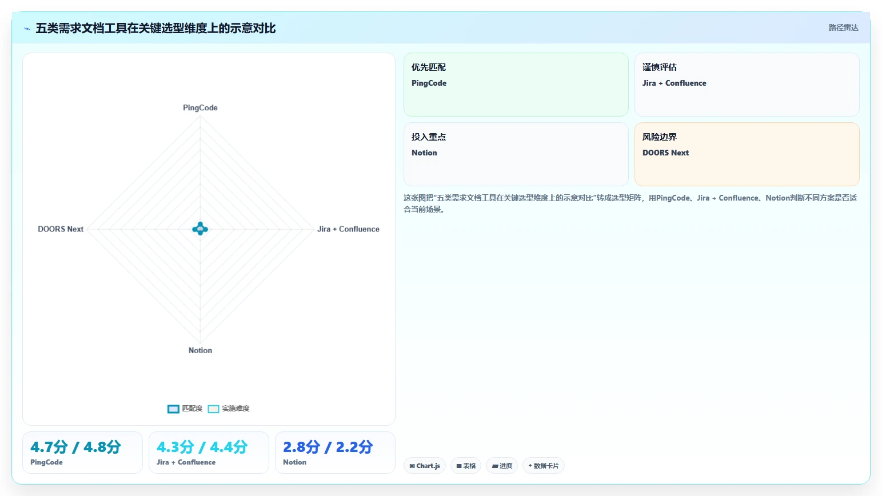Image resolution: width=882 pixels, height=496 pixels.
Task: Open the 优先匹配 PingCode card
Action: coord(516,85)
